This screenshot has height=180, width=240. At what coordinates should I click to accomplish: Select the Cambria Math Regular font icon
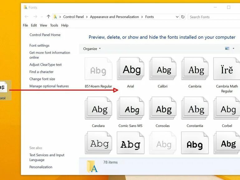click(x=227, y=69)
